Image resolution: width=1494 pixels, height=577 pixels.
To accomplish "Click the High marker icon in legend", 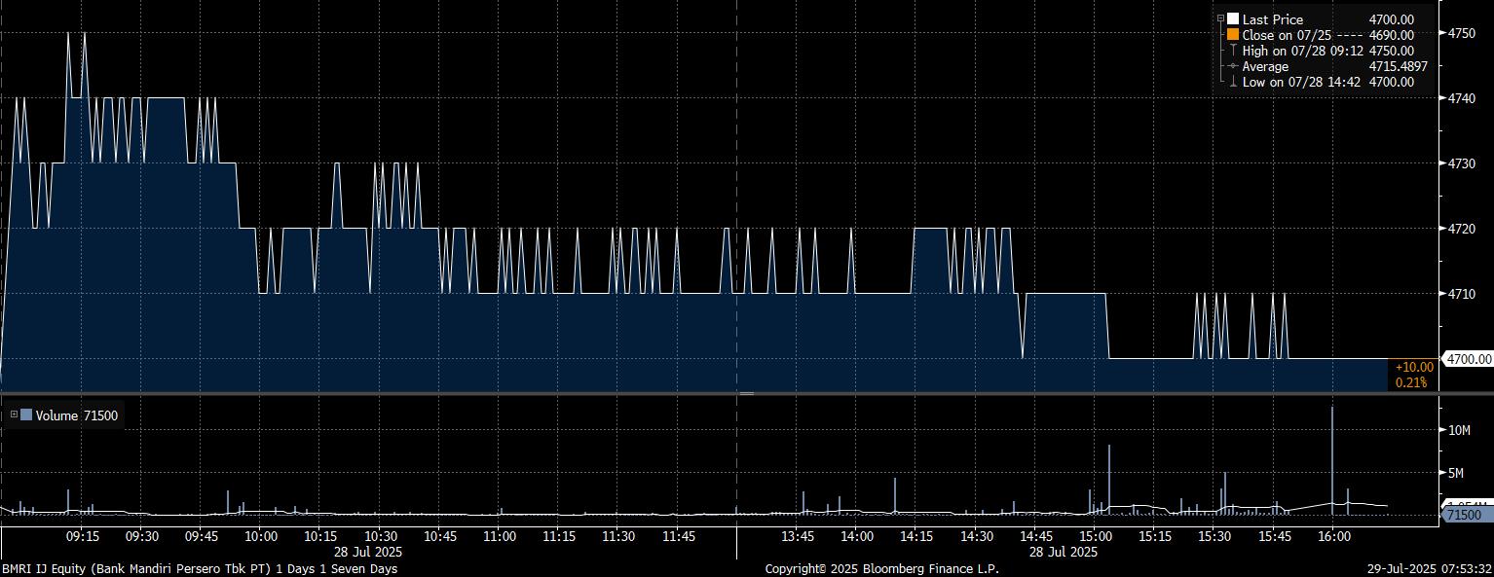I will click(x=1233, y=51).
